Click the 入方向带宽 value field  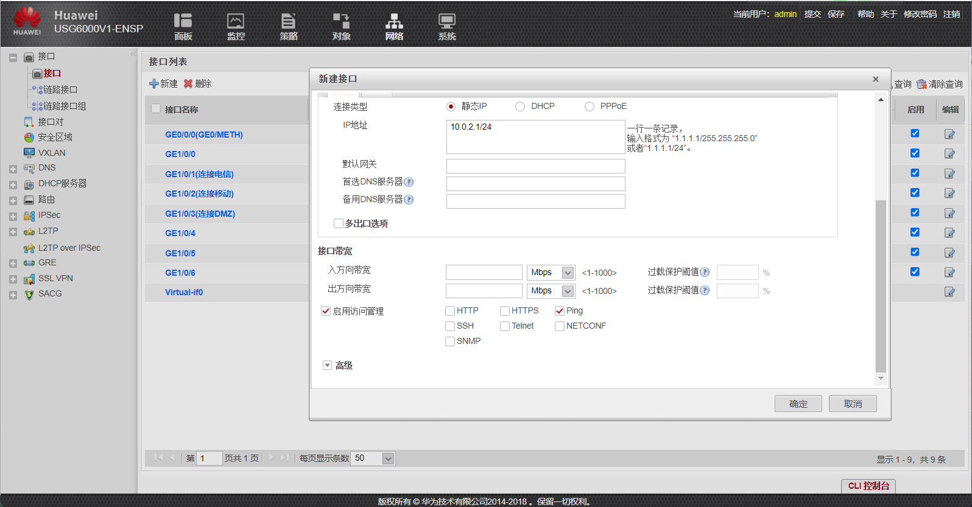[x=484, y=272]
